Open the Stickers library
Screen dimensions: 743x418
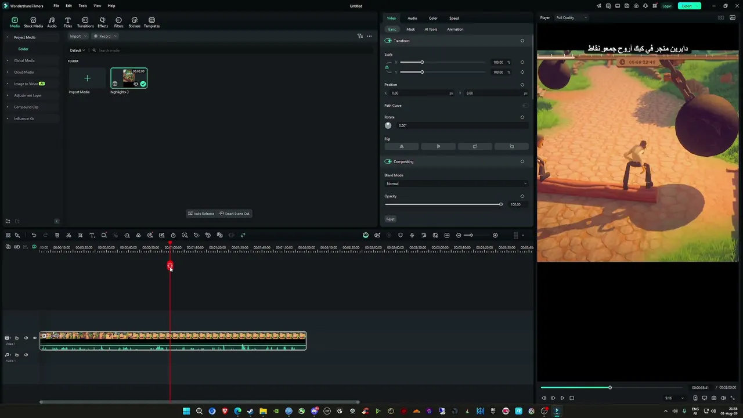point(134,22)
